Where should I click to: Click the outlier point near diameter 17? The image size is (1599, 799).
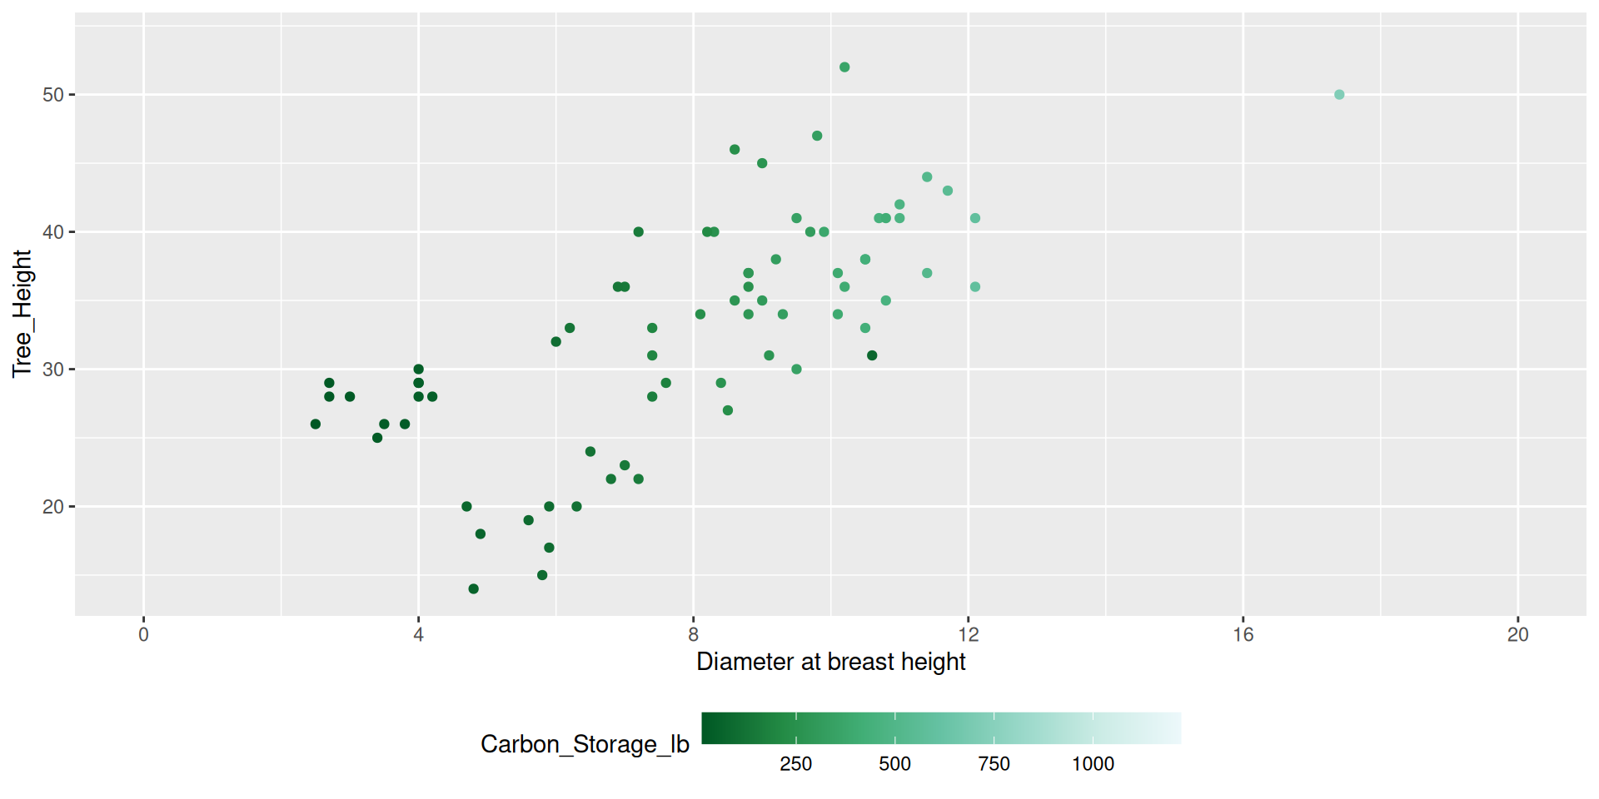[x=1339, y=95]
